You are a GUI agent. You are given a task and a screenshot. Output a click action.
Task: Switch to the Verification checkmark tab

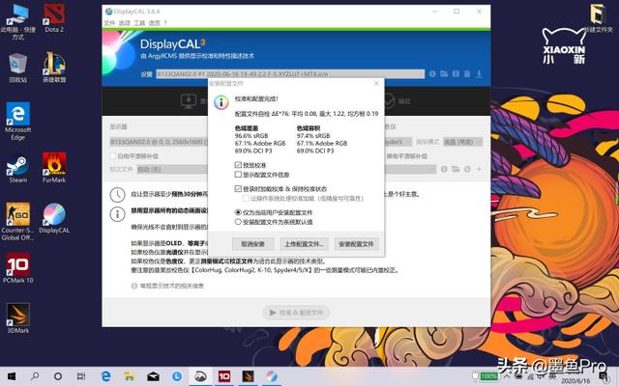(x=389, y=101)
